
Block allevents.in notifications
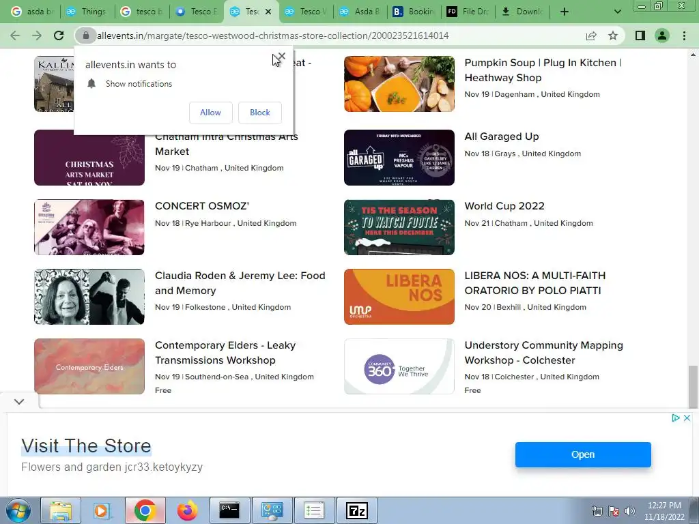[x=260, y=113]
